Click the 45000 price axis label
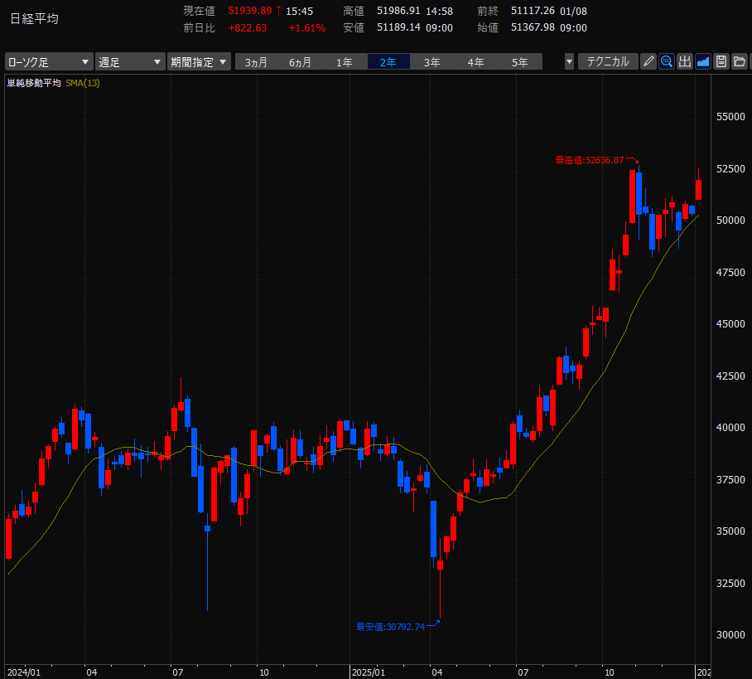The image size is (752, 679). 730,324
